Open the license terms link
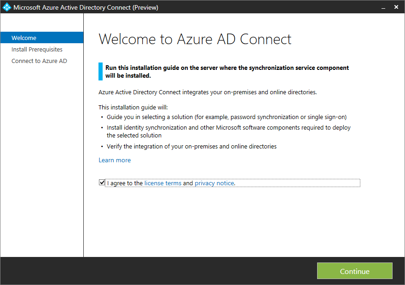The width and height of the screenshot is (405, 285). point(162,183)
